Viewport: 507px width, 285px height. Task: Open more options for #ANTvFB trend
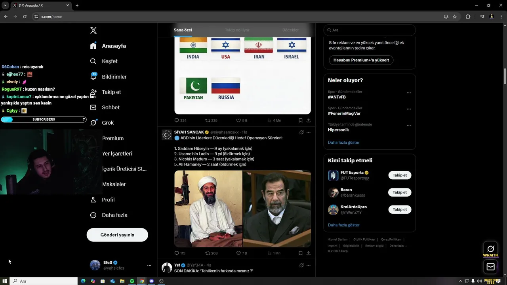point(409,93)
